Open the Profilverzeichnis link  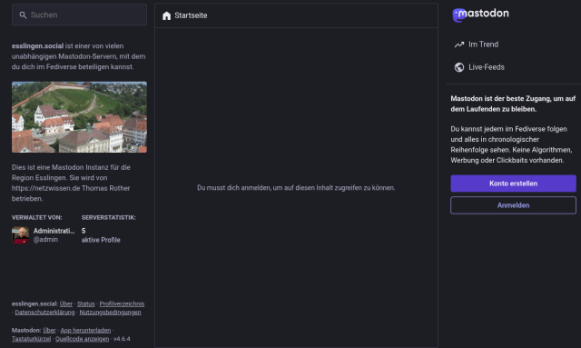[x=122, y=303]
